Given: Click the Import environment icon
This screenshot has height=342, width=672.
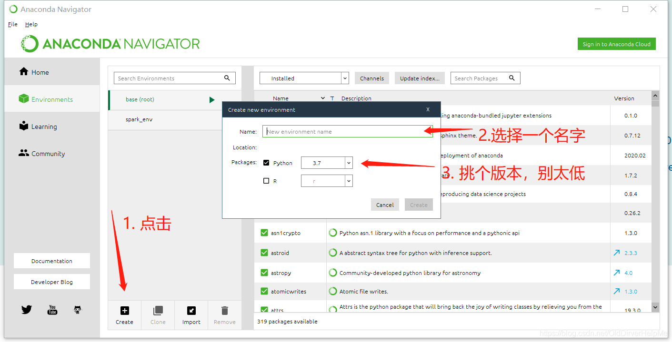Looking at the screenshot, I should point(191,311).
